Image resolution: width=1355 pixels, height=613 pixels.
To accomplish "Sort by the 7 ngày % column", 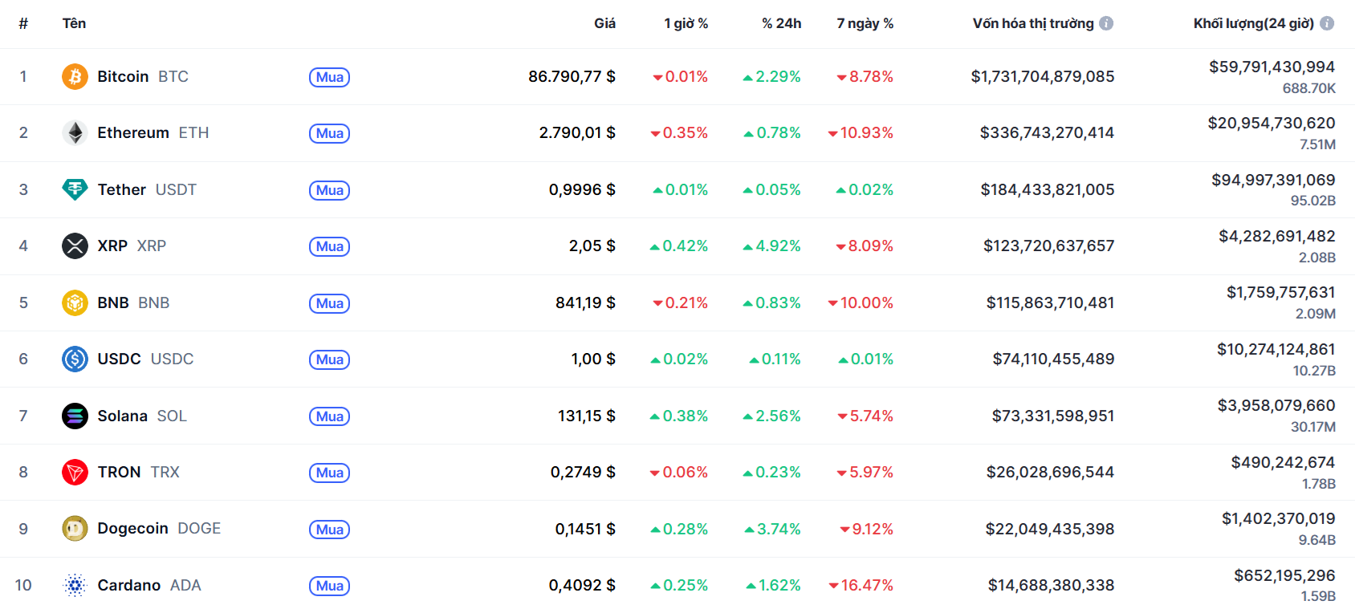I will click(x=865, y=23).
